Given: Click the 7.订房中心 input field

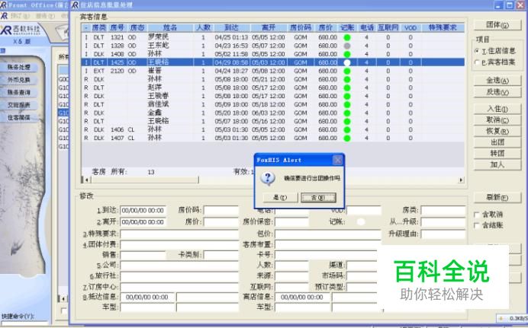Looking at the screenshot, I should click(179, 287).
